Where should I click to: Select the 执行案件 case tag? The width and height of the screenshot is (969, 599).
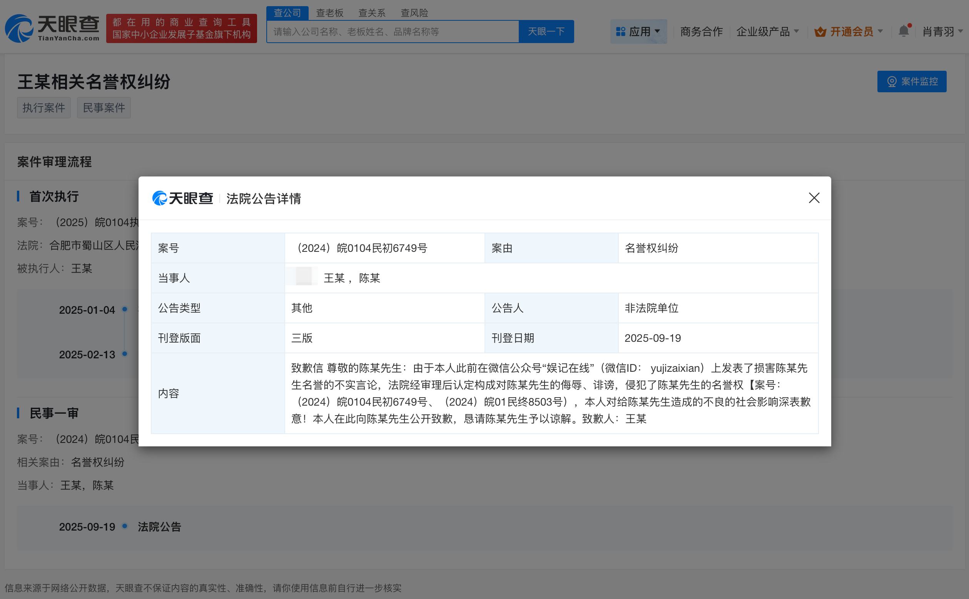[43, 107]
